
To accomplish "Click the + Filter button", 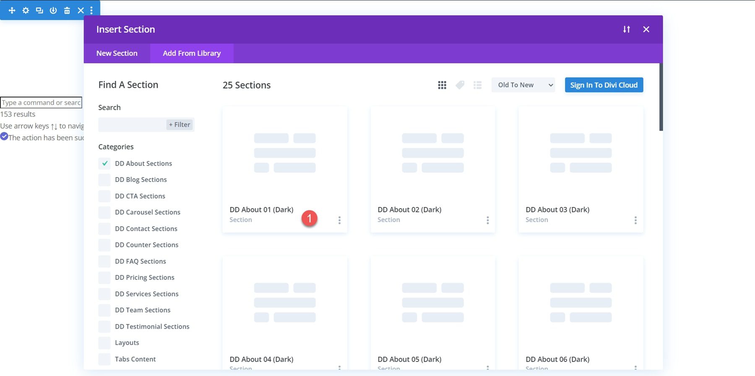I will 180,124.
